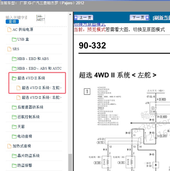Go to previous page with 上一页
170x171 pixels.
(83, 18)
